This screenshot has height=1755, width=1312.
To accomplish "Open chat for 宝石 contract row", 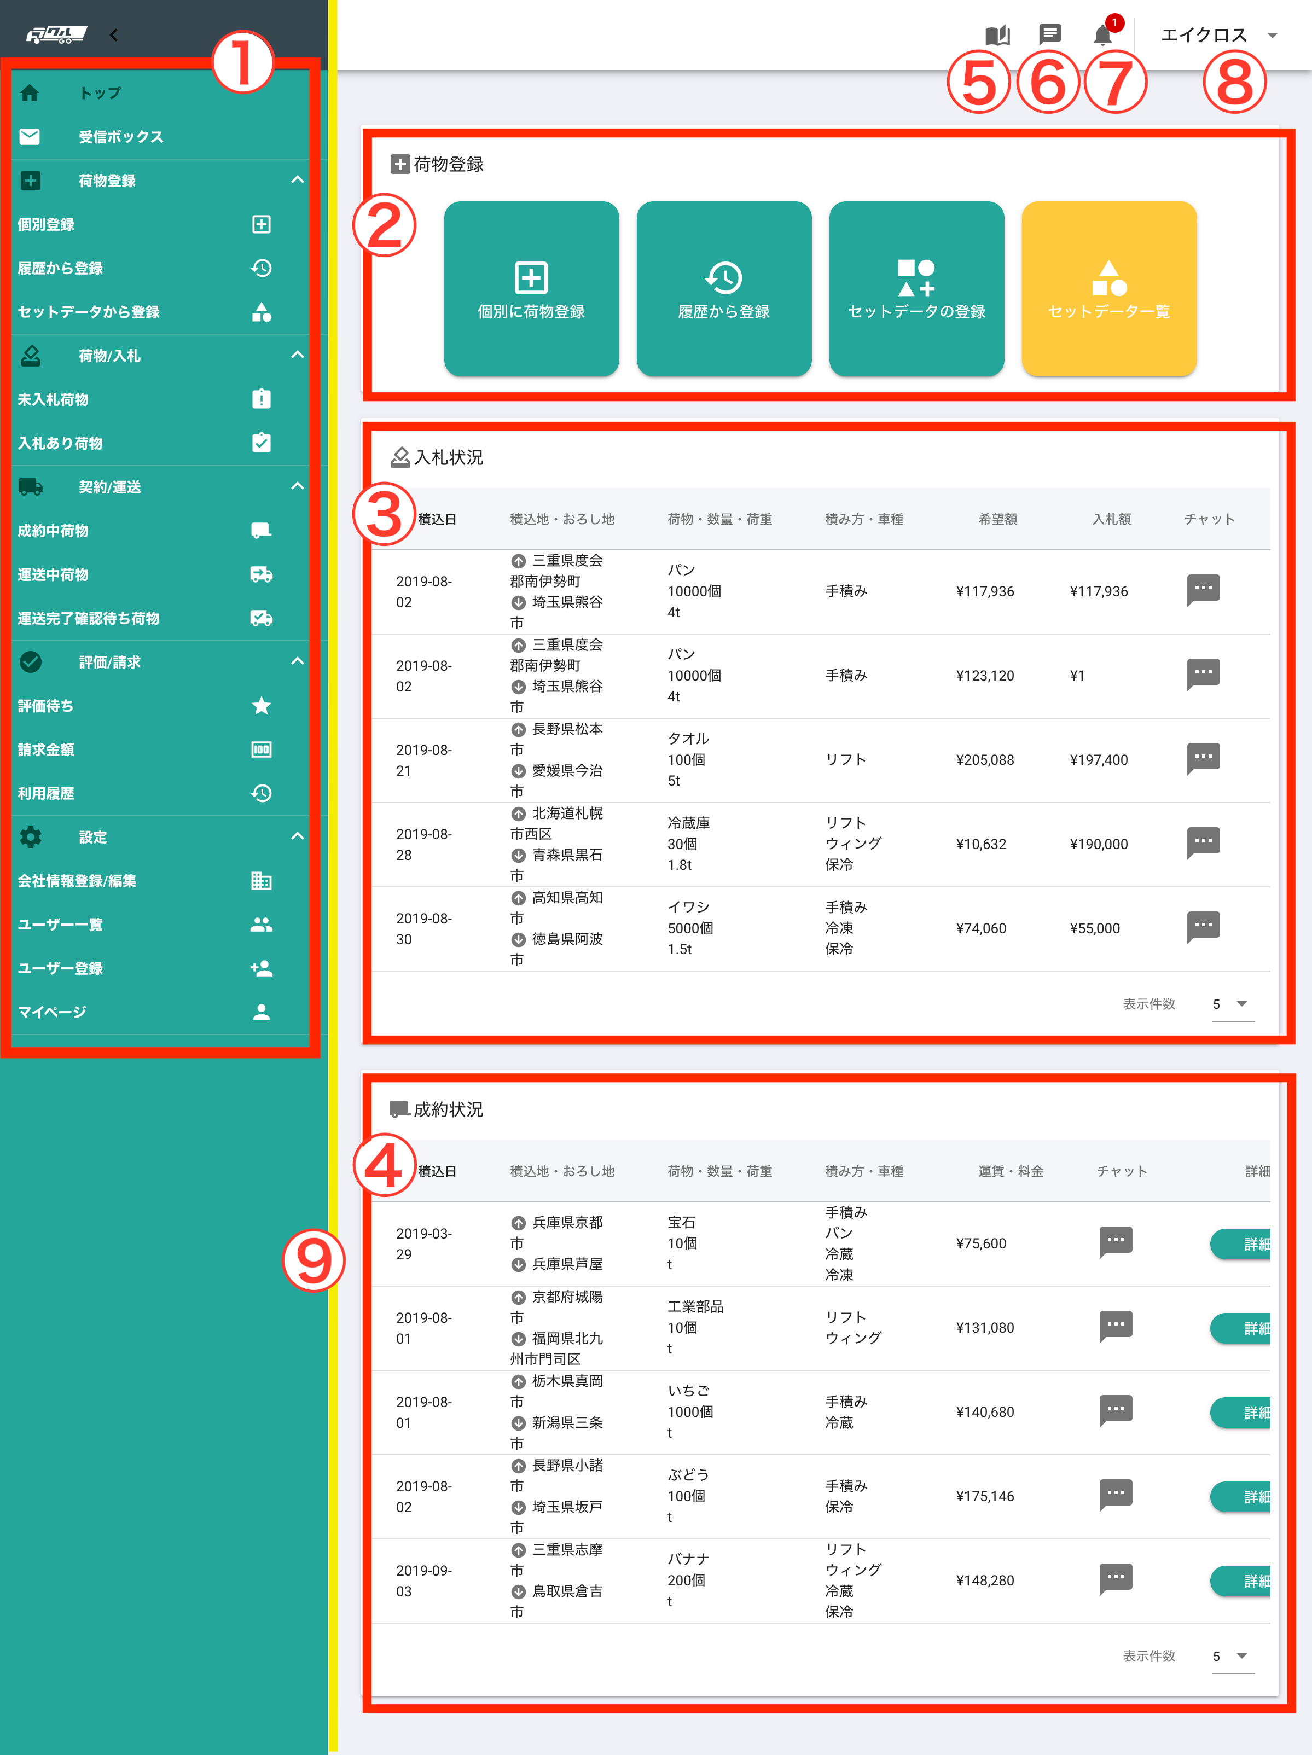I will coord(1115,1242).
